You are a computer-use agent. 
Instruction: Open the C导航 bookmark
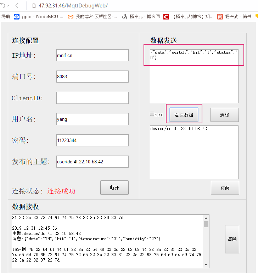coord(5,17)
